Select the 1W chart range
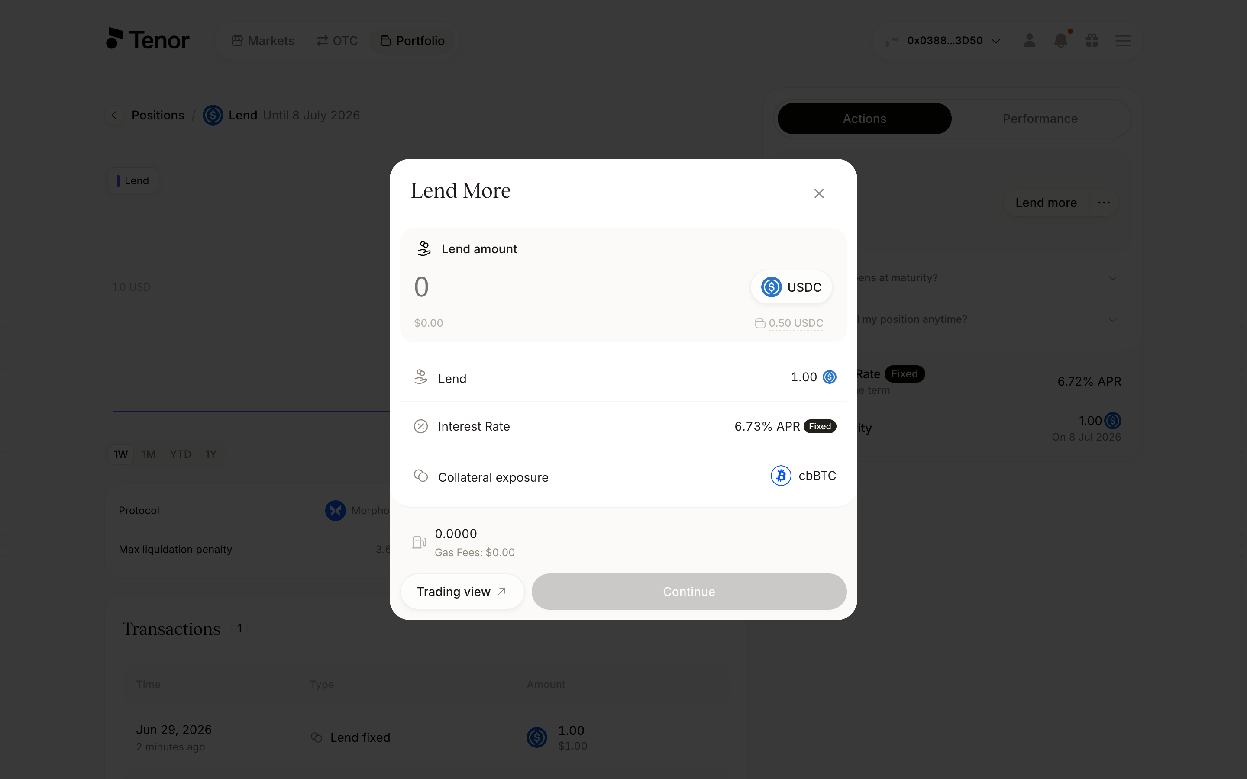Image resolution: width=1247 pixels, height=779 pixels. [120, 454]
